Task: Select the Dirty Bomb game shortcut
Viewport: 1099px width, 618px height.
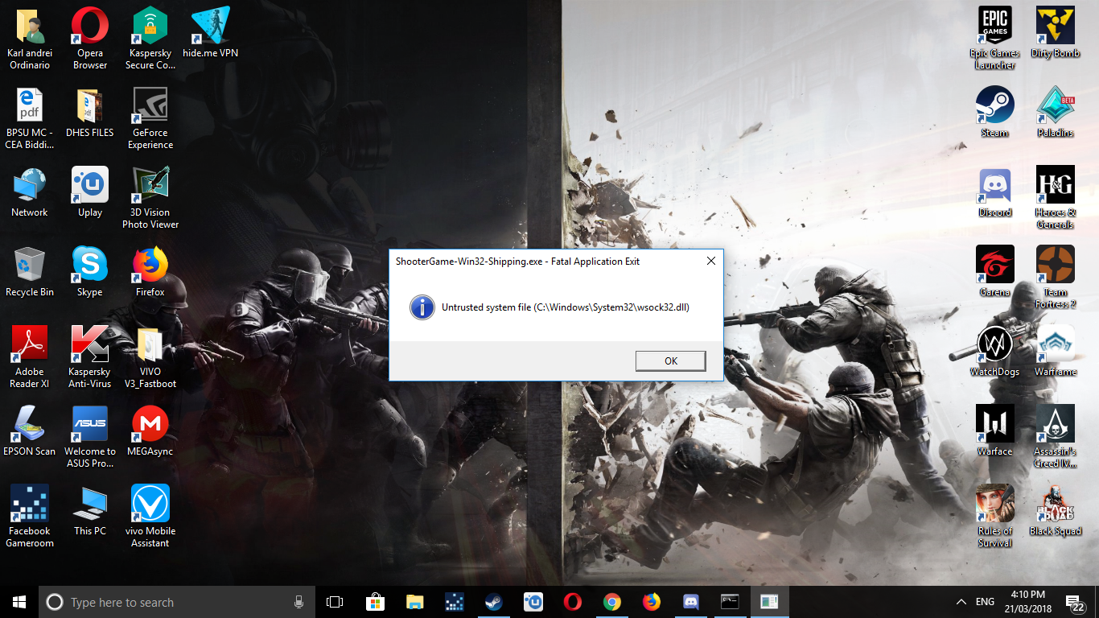Action: point(1056,33)
